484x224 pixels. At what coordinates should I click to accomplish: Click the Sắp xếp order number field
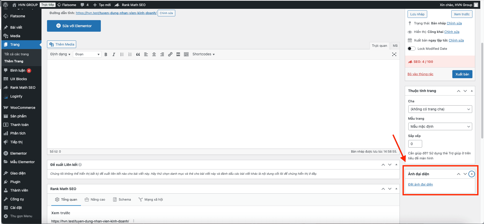pos(415,144)
